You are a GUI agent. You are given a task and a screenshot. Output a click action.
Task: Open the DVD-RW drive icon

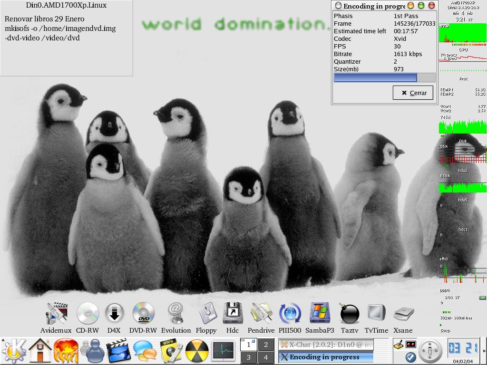click(x=143, y=314)
